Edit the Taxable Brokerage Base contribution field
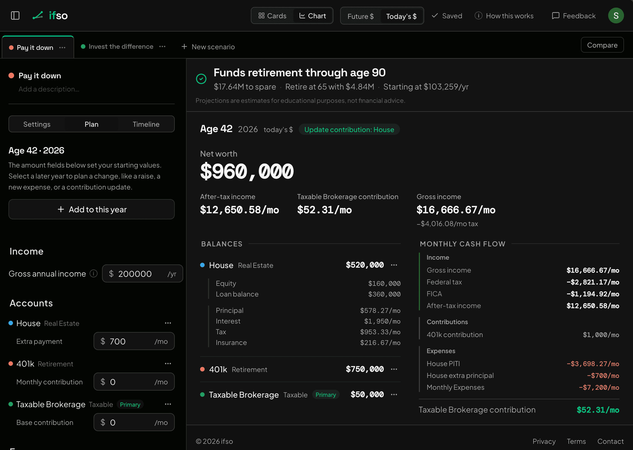This screenshot has height=450, width=633. point(134,422)
